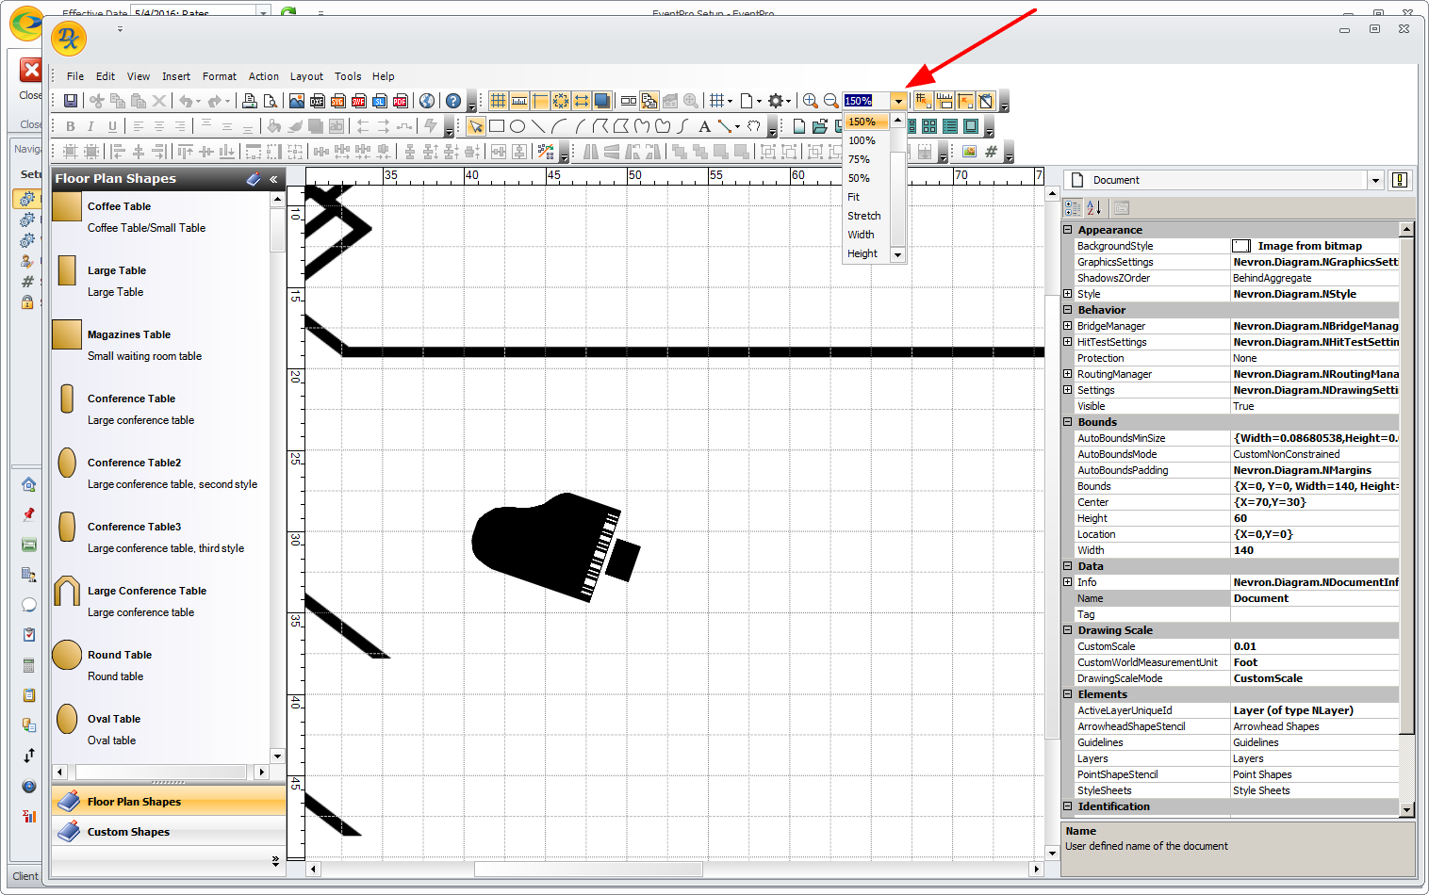Click the Name property value Document
The width and height of the screenshot is (1429, 895).
pyautogui.click(x=1314, y=598)
